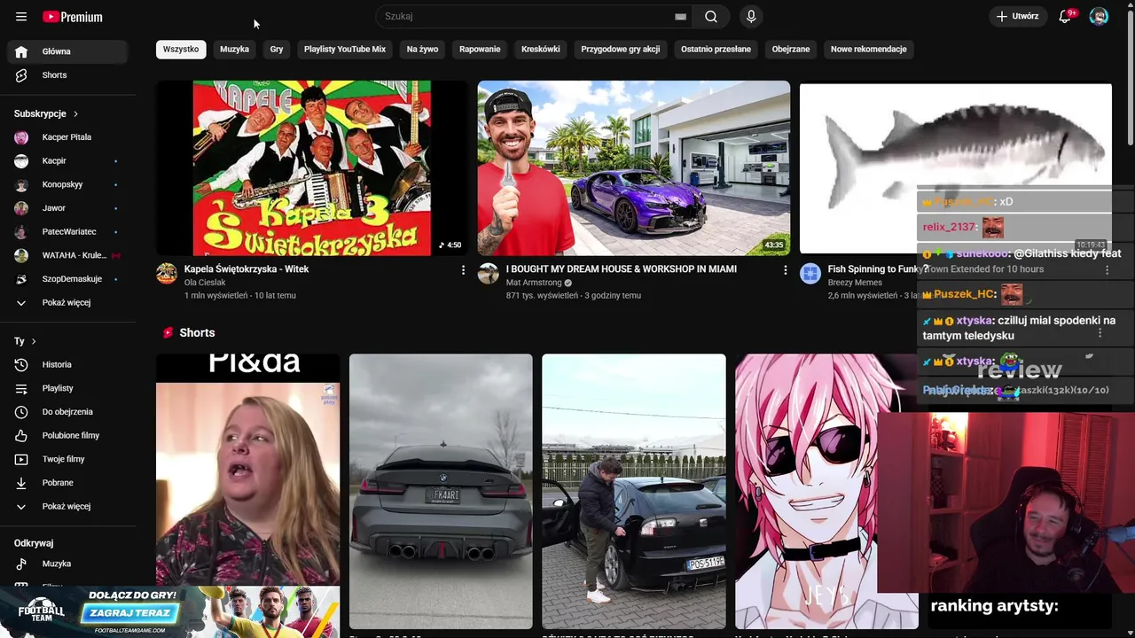Image resolution: width=1135 pixels, height=638 pixels.
Task: Select Ostatnio przesłane chip
Action: tap(716, 50)
